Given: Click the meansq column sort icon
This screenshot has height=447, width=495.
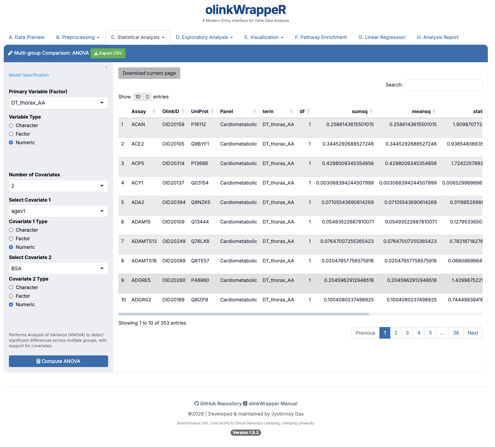Looking at the screenshot, I should pyautogui.click(x=434, y=111).
